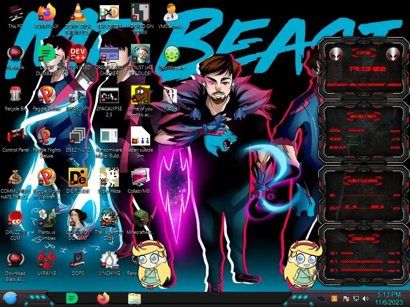The width and height of the screenshot is (410, 307).
Task: Click the Java tray icon
Action: pos(334,298)
